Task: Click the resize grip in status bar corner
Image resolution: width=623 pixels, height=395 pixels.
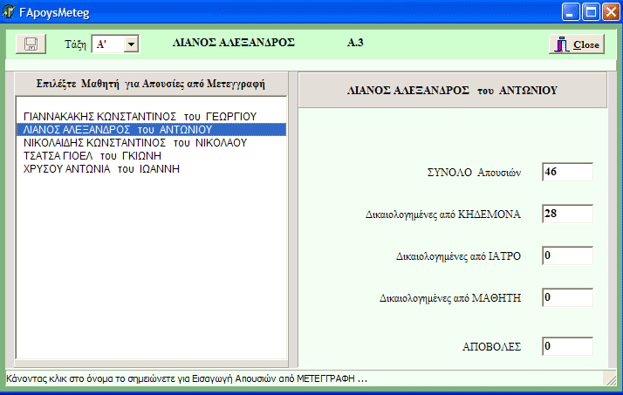Action: pyautogui.click(x=611, y=379)
